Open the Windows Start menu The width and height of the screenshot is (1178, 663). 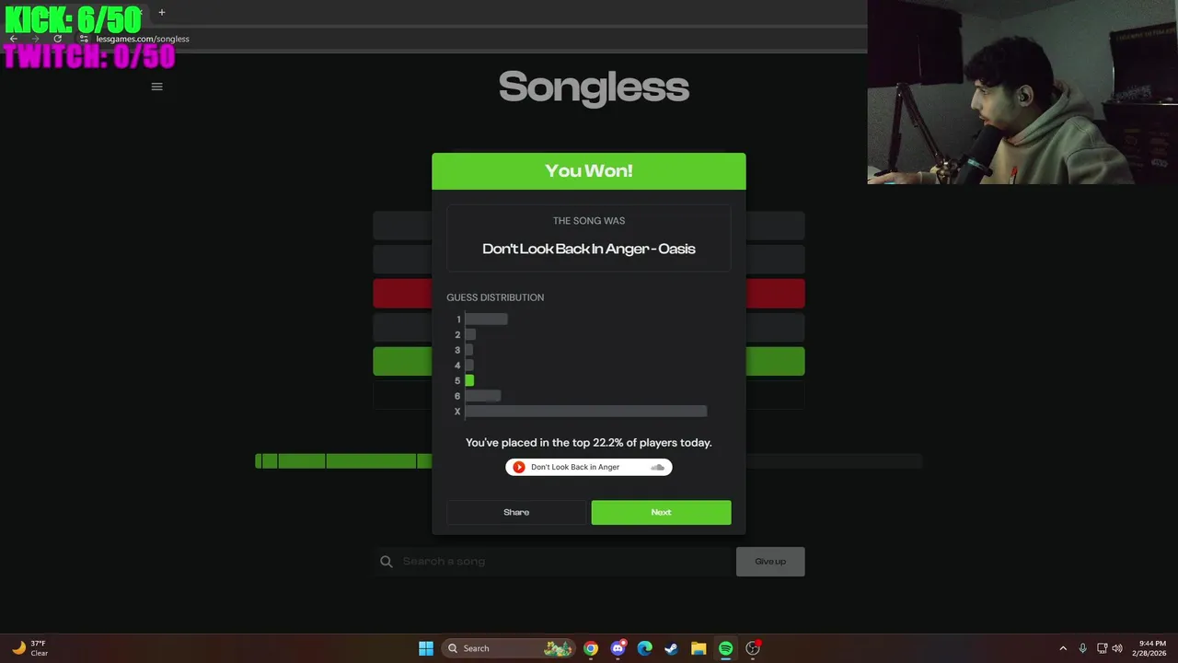click(426, 648)
